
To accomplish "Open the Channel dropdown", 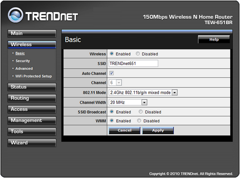I will [115, 82].
